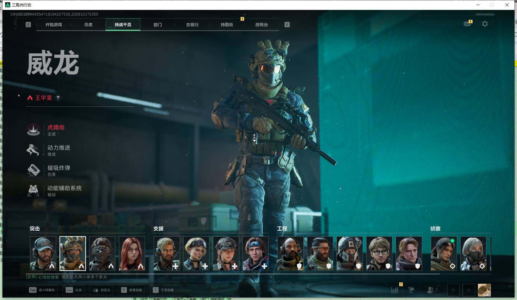Switch to the 改枪台 tab
Viewport: 517px width, 300px height.
click(x=261, y=25)
